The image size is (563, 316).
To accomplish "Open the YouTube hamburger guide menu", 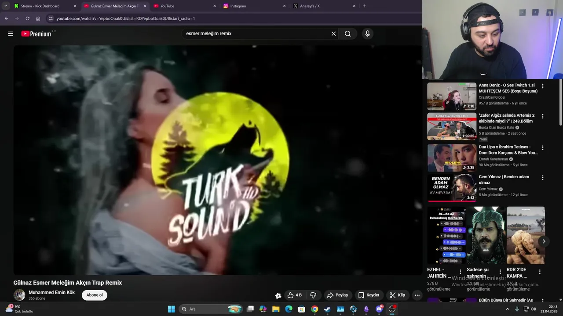I will (11, 33).
